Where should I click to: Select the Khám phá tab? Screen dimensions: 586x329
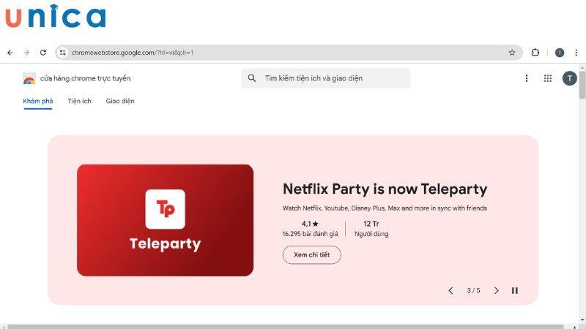coord(37,101)
